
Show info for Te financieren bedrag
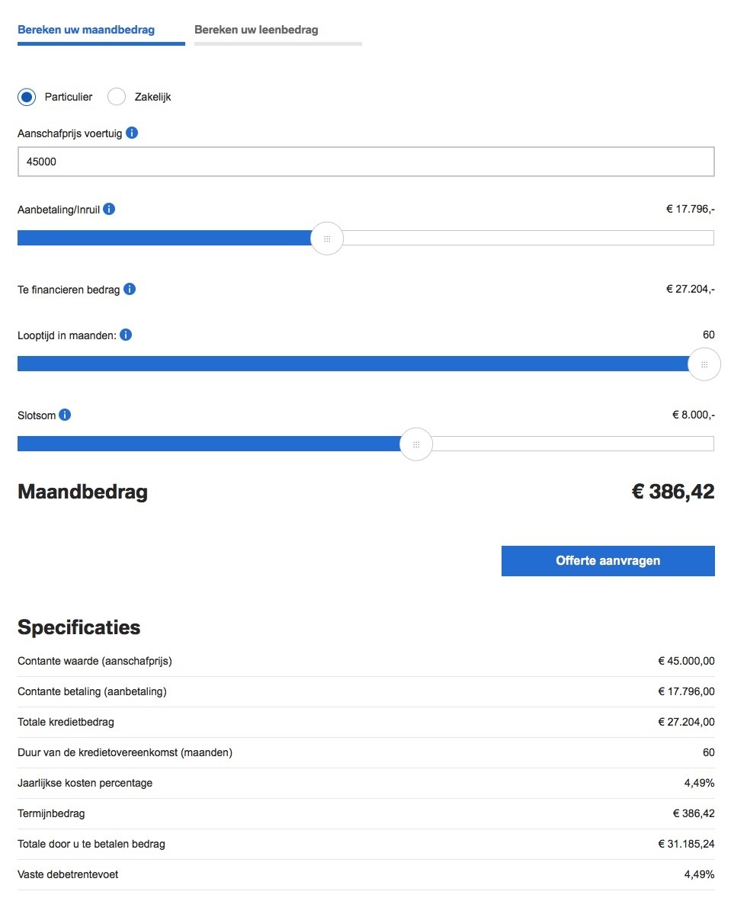130,289
